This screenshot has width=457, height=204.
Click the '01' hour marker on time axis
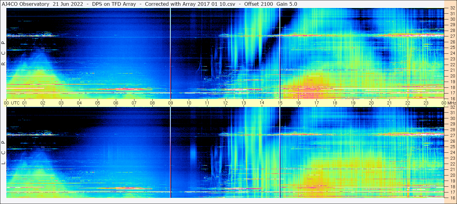pyautogui.click(x=25, y=103)
